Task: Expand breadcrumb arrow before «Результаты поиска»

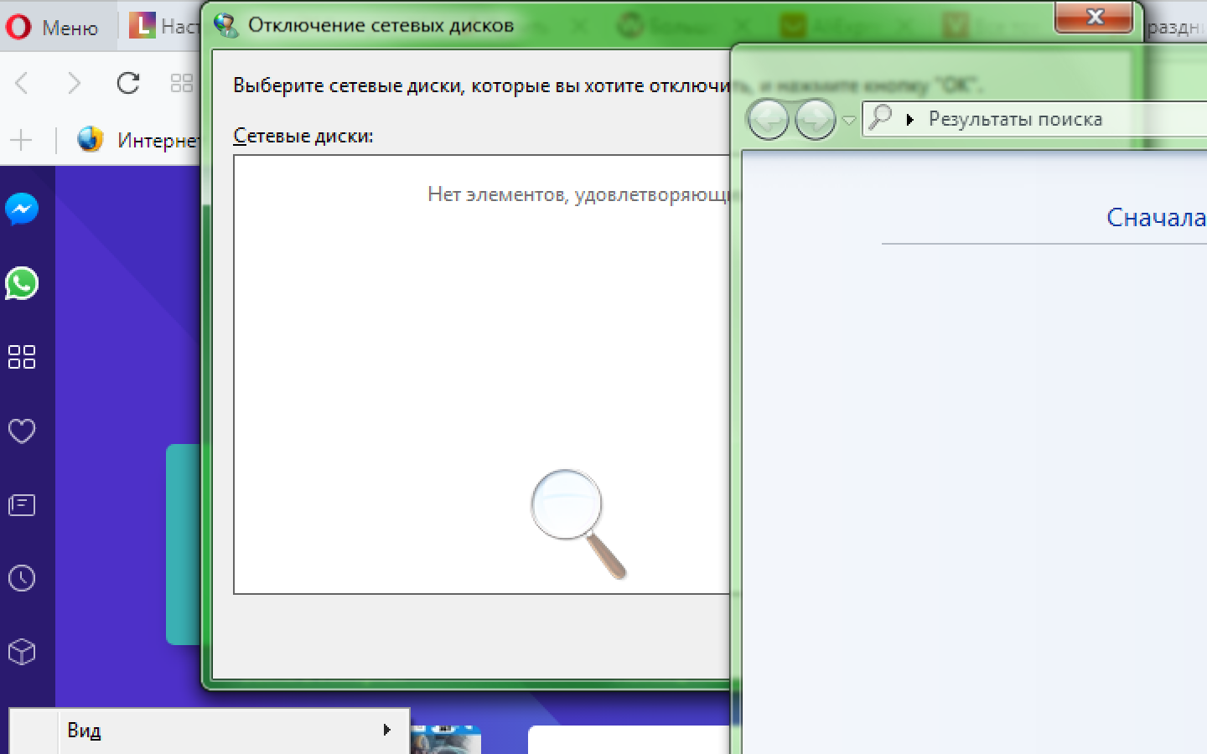Action: (x=909, y=120)
